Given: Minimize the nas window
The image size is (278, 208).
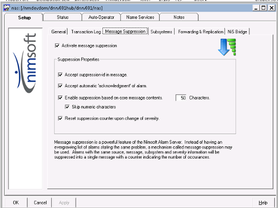Looking at the screenshot, I should (256, 8).
